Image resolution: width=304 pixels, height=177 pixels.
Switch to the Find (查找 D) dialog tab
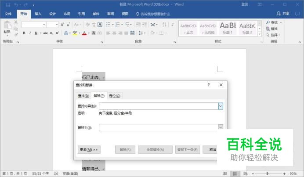click(83, 96)
